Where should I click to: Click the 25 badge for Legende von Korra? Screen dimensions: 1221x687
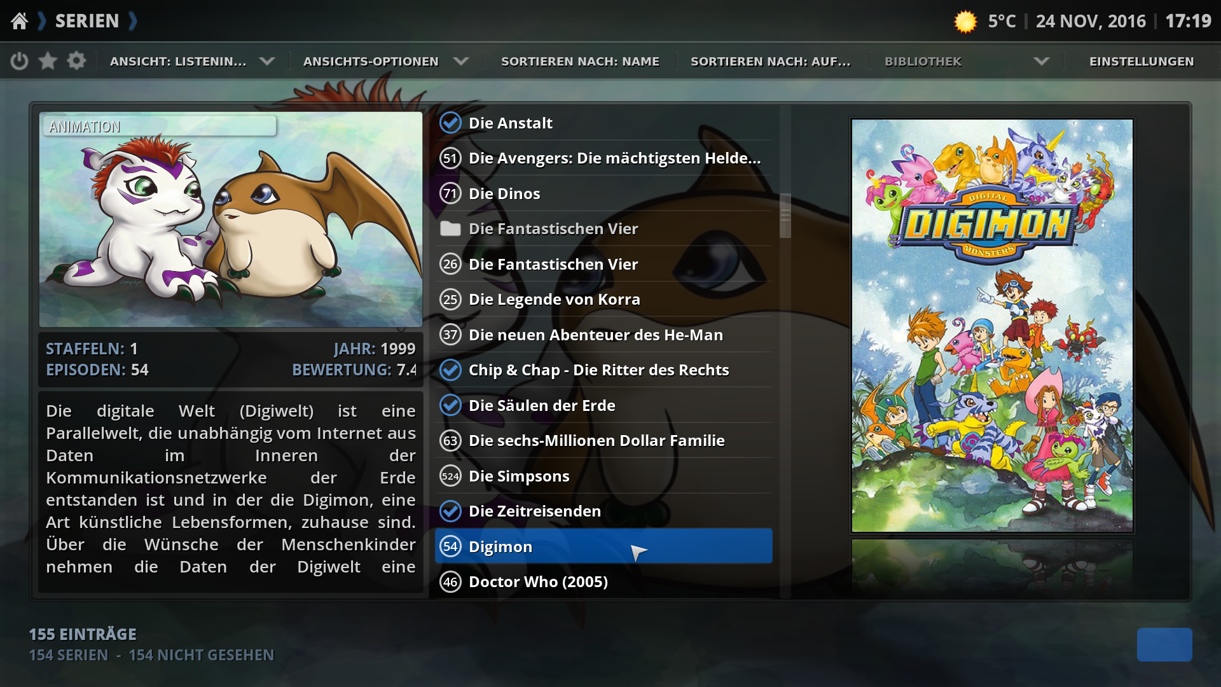450,299
